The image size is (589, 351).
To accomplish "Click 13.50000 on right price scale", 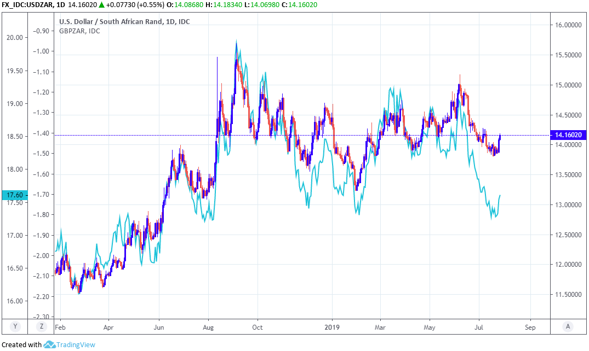I will coord(568,175).
